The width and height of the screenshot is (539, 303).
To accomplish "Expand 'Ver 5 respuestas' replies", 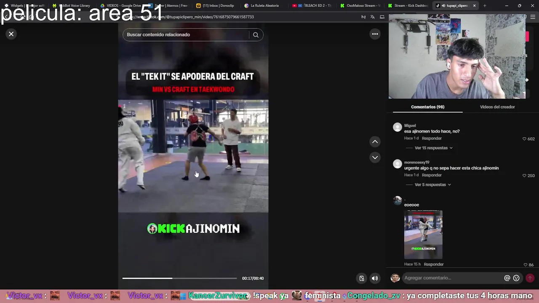I will tap(433, 185).
